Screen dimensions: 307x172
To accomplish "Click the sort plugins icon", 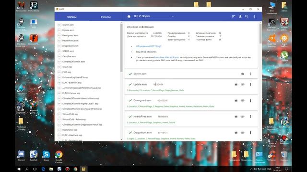I will (x=234, y=16).
